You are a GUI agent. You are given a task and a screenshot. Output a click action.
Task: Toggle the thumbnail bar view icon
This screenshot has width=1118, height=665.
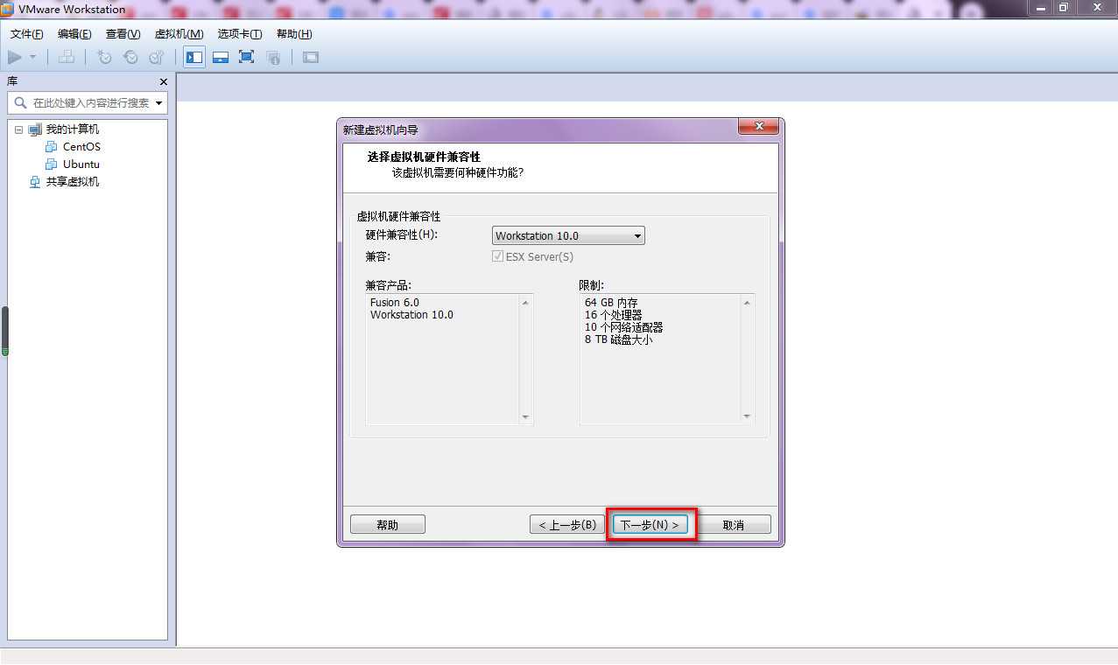[x=221, y=57]
